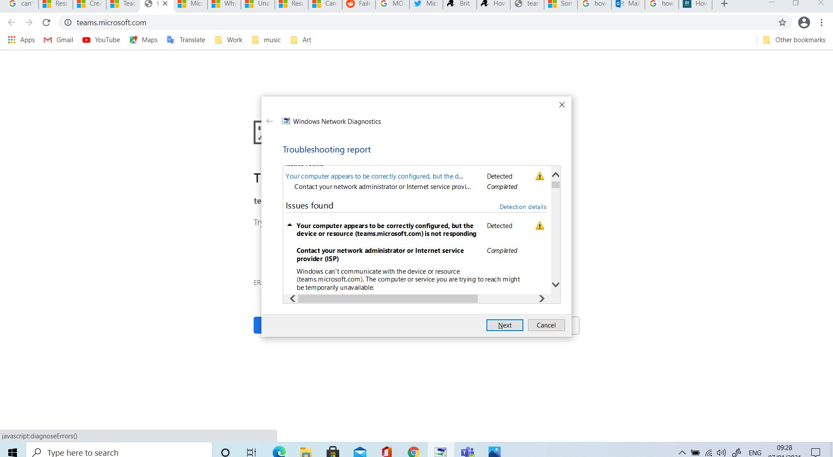Open the volume control in the tray
Image resolution: width=833 pixels, height=457 pixels.
point(721,452)
